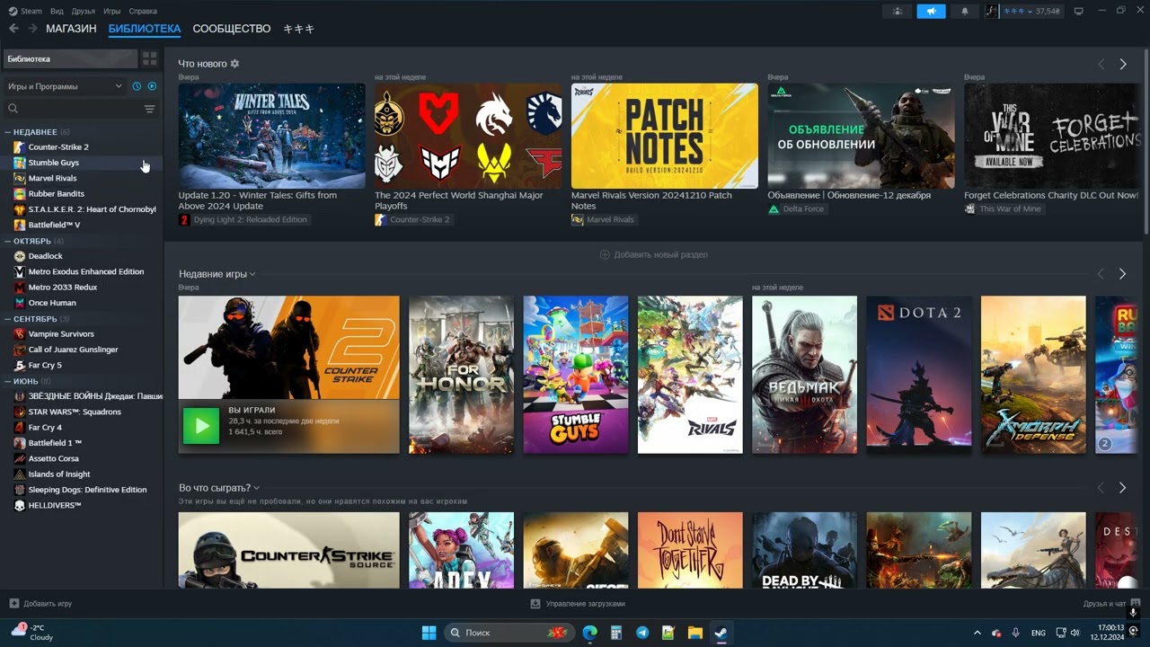Show next items in the Во что сыграть row

tap(1123, 488)
